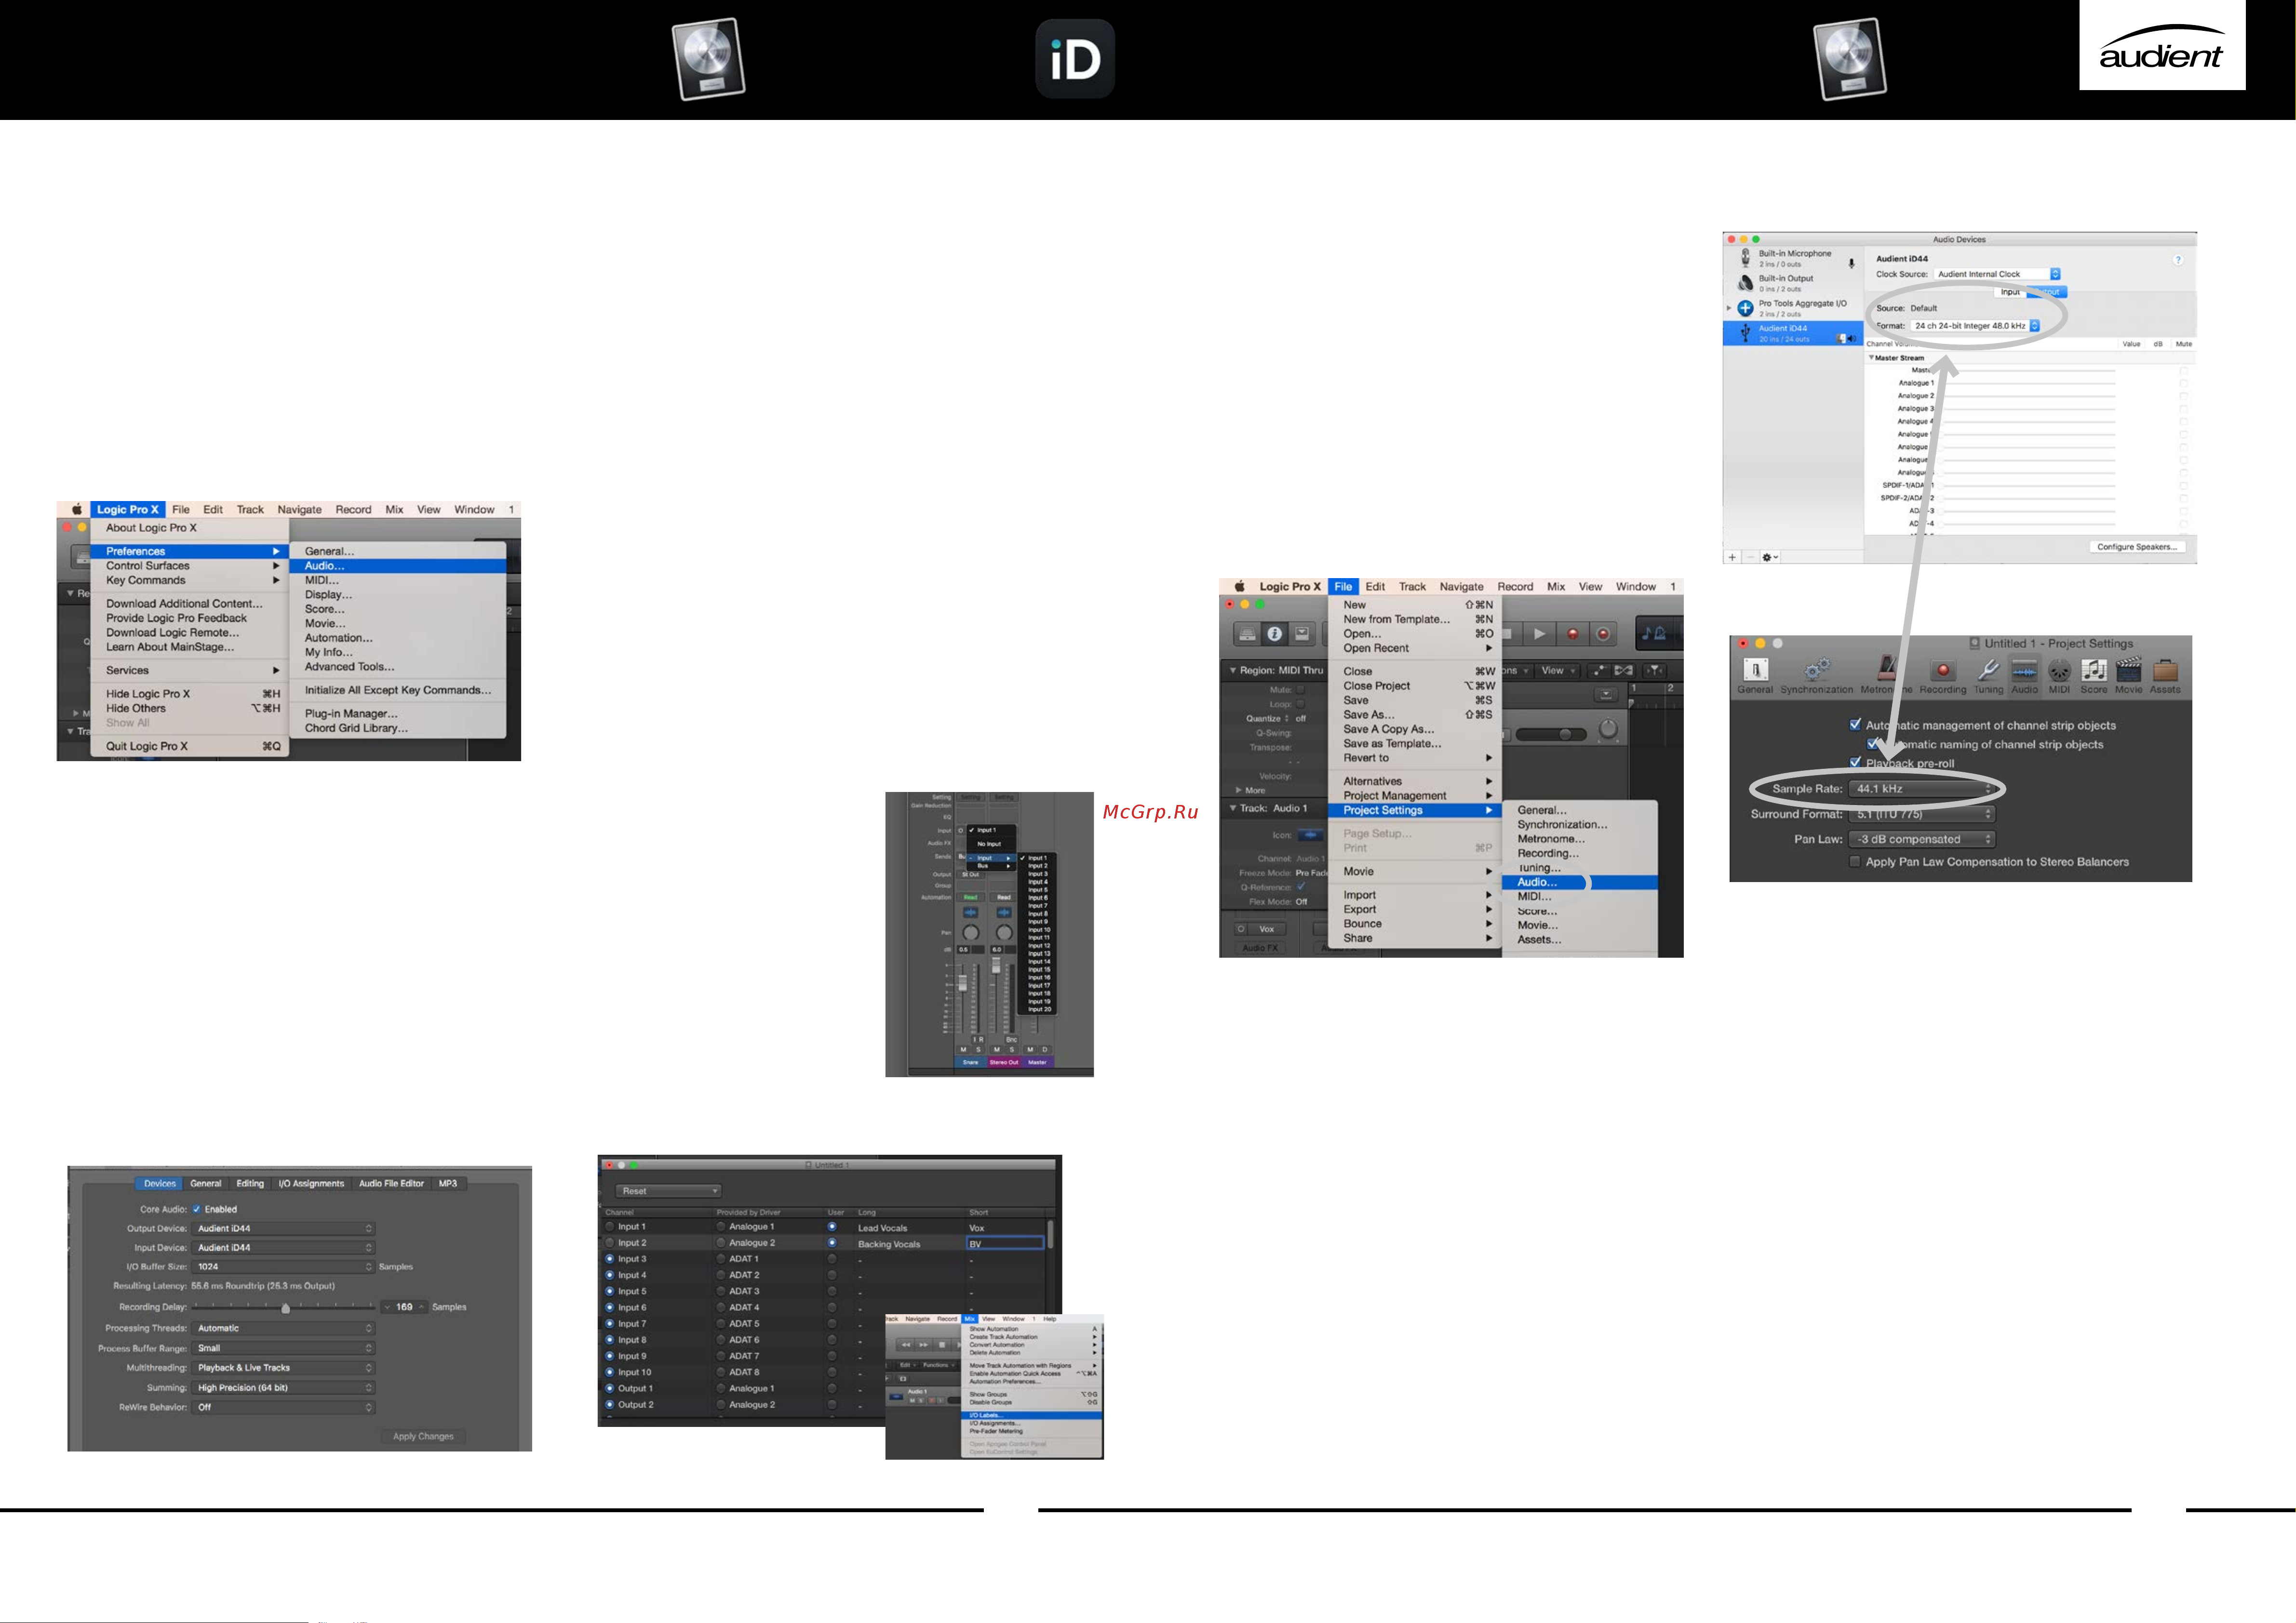Select User radio for Input 1 row
The height and width of the screenshot is (1623, 2296).
click(832, 1226)
